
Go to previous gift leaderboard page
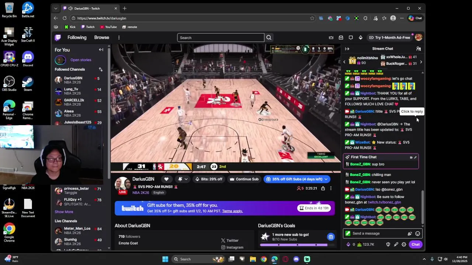344,62
